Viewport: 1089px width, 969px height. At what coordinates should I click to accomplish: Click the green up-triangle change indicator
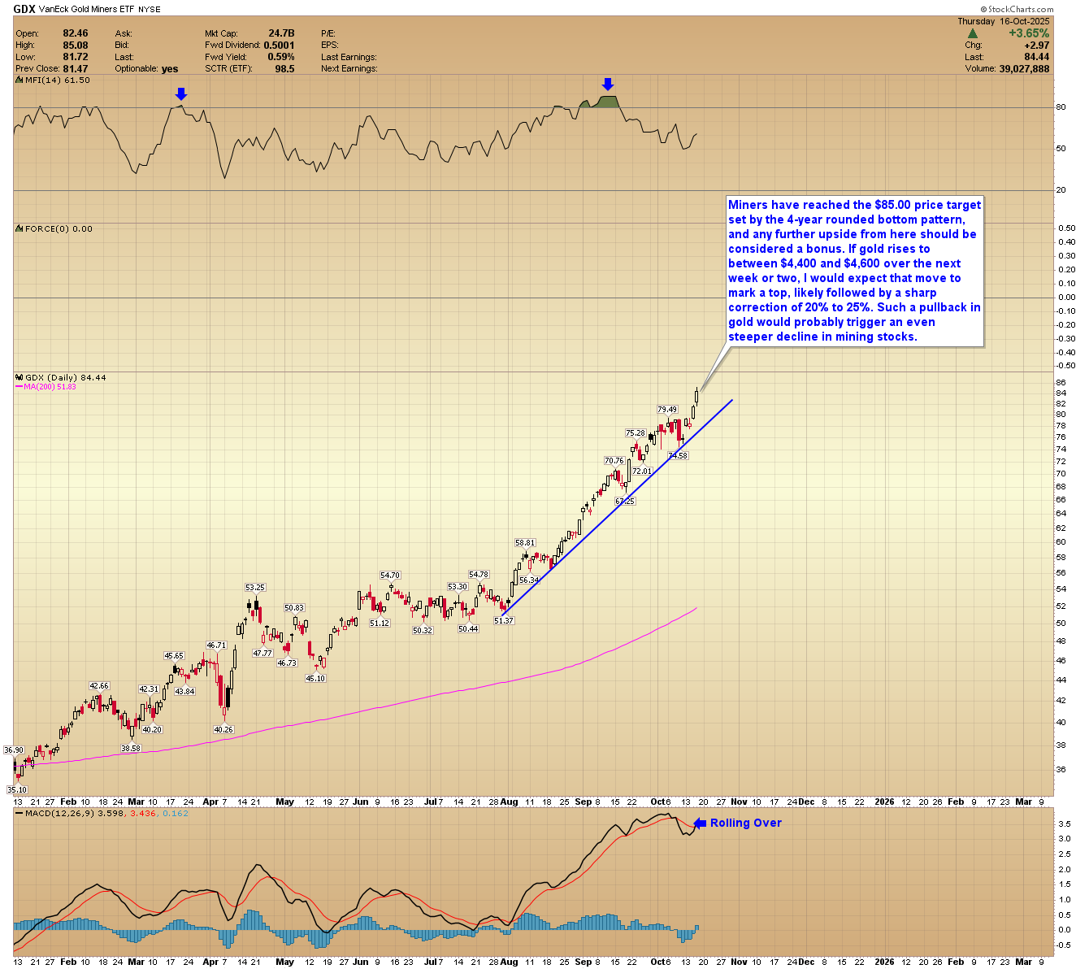coord(972,33)
